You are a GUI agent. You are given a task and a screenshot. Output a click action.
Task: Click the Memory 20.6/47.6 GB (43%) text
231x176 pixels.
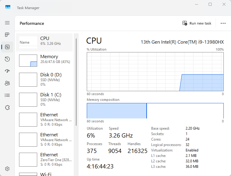tap(55, 62)
